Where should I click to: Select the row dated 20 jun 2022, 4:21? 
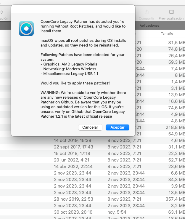92,160
